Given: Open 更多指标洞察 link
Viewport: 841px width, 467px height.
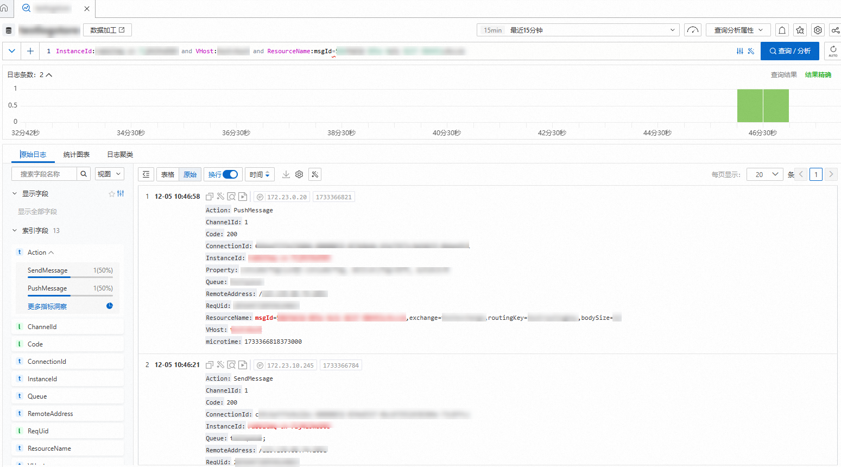Looking at the screenshot, I should click(47, 307).
